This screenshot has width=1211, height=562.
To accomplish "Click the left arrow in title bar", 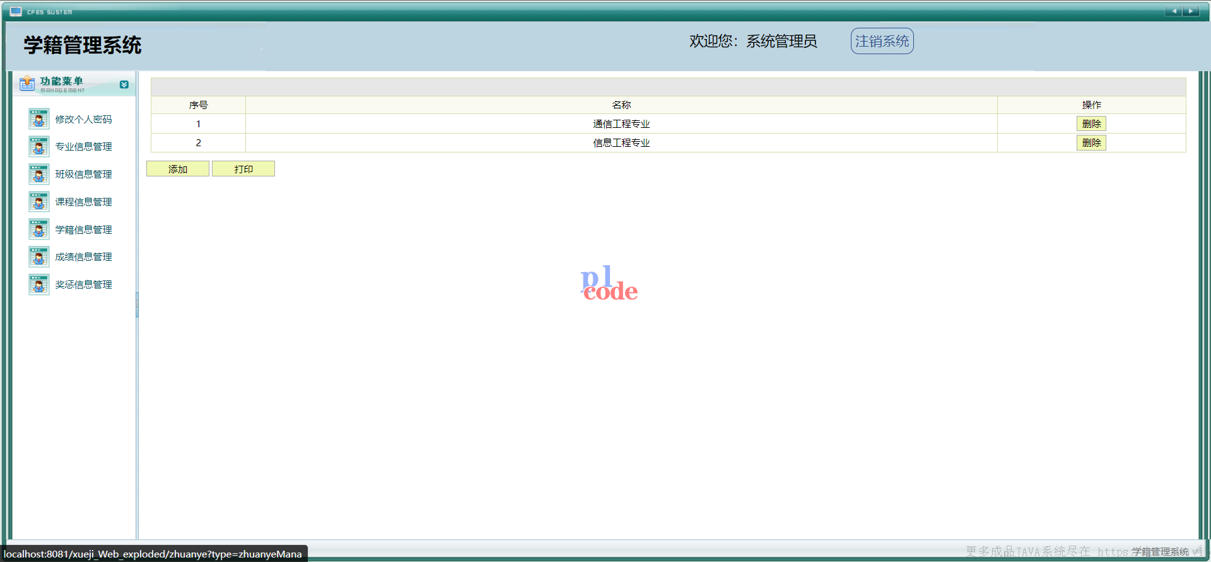I will pos(1174,11).
